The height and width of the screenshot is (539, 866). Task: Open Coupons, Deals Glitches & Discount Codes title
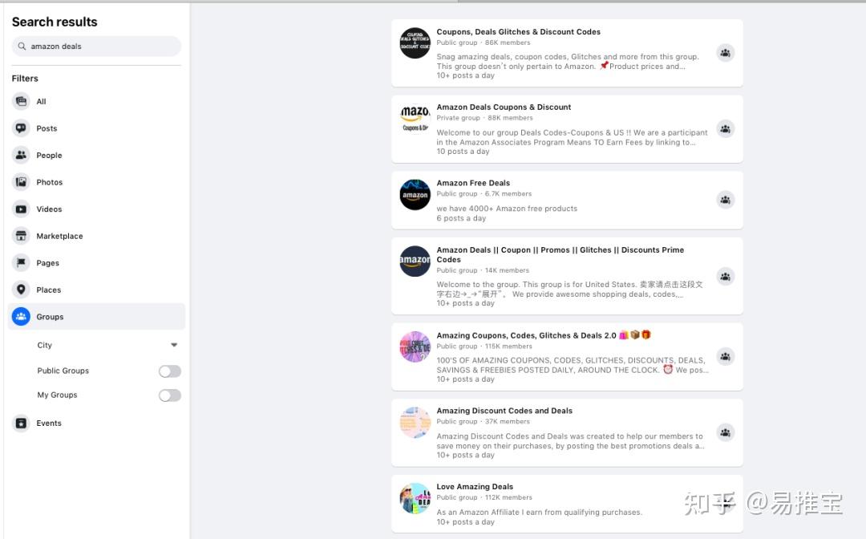pyautogui.click(x=519, y=32)
